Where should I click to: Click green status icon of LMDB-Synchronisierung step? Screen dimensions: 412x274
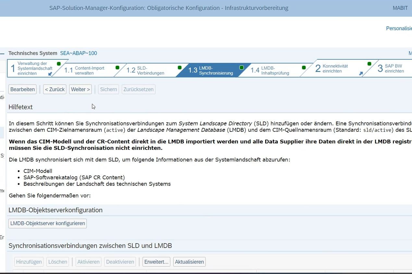click(x=242, y=68)
